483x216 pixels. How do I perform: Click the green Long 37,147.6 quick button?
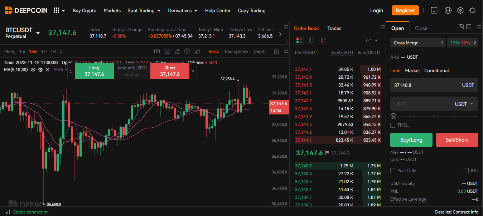click(x=94, y=71)
